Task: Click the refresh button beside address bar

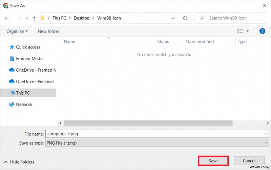Action: click(x=185, y=18)
